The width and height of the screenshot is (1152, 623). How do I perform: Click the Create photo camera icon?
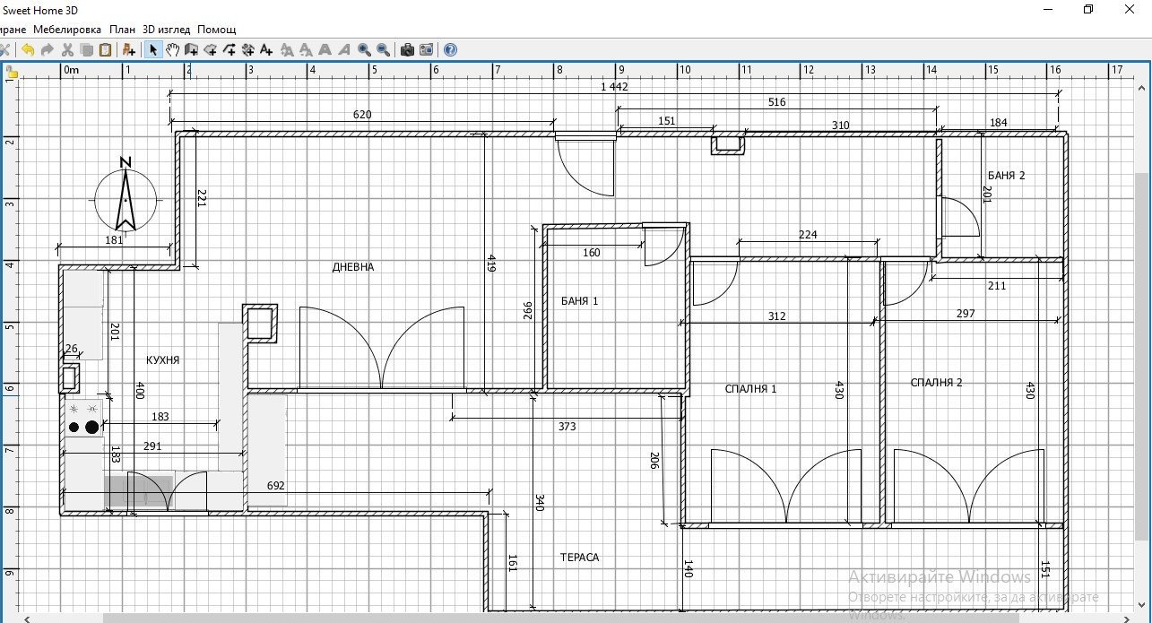click(x=407, y=50)
